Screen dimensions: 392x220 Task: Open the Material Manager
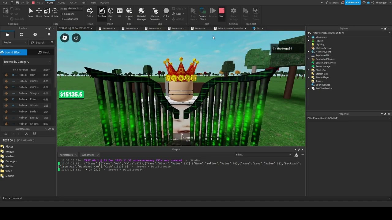(x=141, y=14)
